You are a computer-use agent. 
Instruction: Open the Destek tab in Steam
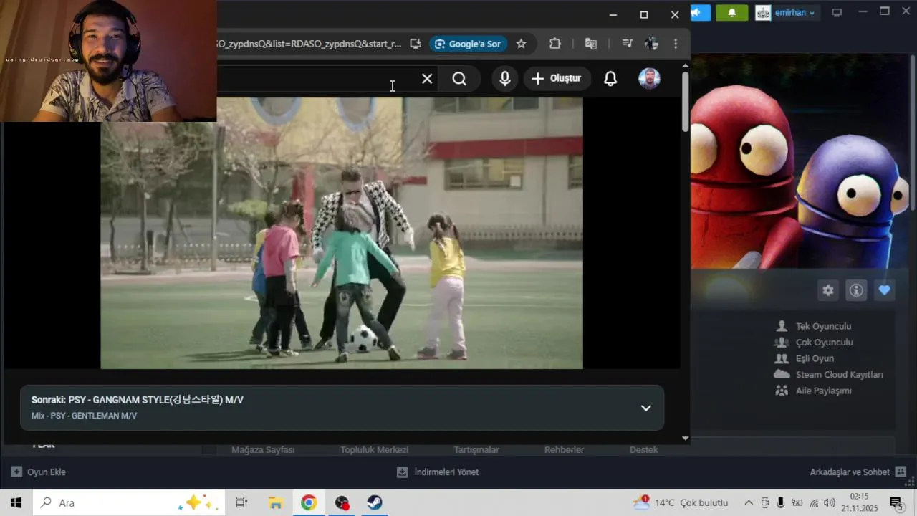coord(643,450)
